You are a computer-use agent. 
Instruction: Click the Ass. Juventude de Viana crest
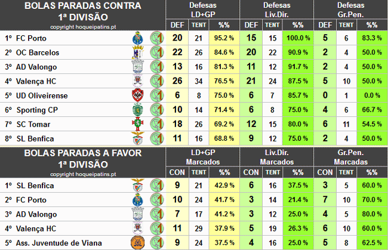pyautogui.click(x=139, y=243)
